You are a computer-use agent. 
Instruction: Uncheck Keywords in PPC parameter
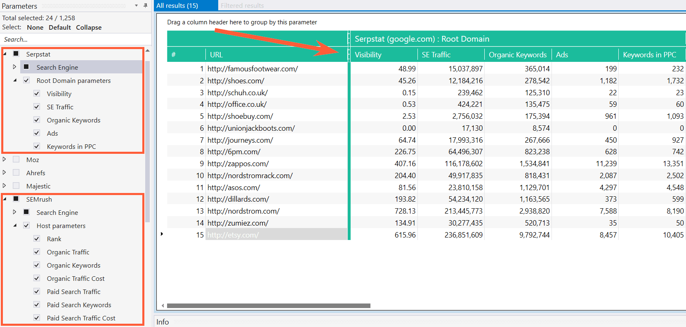click(37, 146)
